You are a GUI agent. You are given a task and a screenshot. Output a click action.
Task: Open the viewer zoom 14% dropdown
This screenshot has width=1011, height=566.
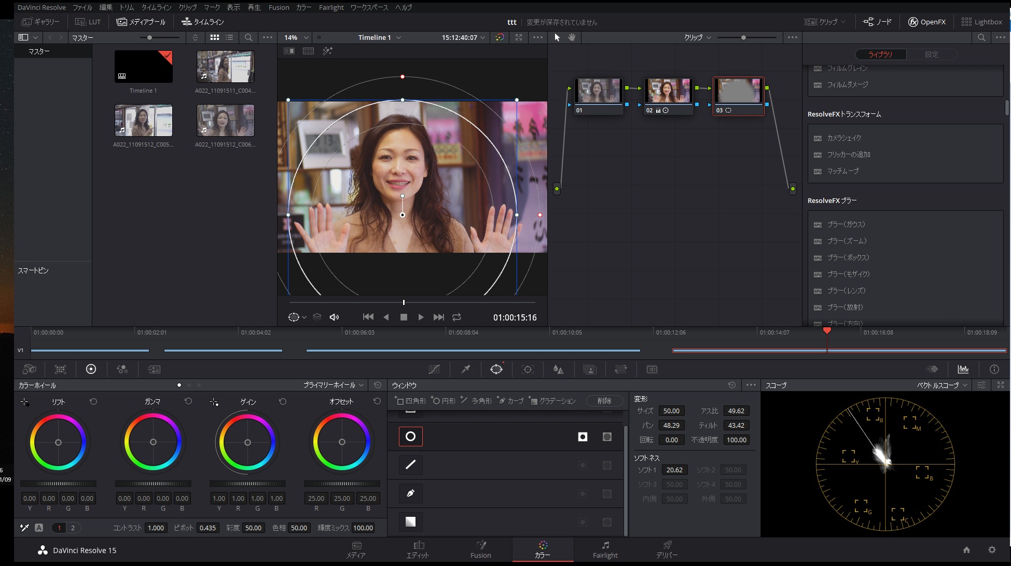tap(296, 37)
